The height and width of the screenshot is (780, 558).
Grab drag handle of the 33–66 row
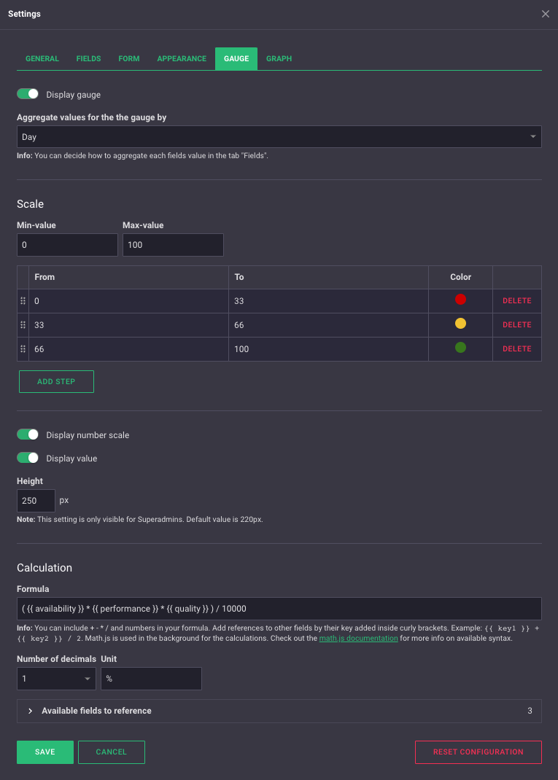tap(23, 324)
